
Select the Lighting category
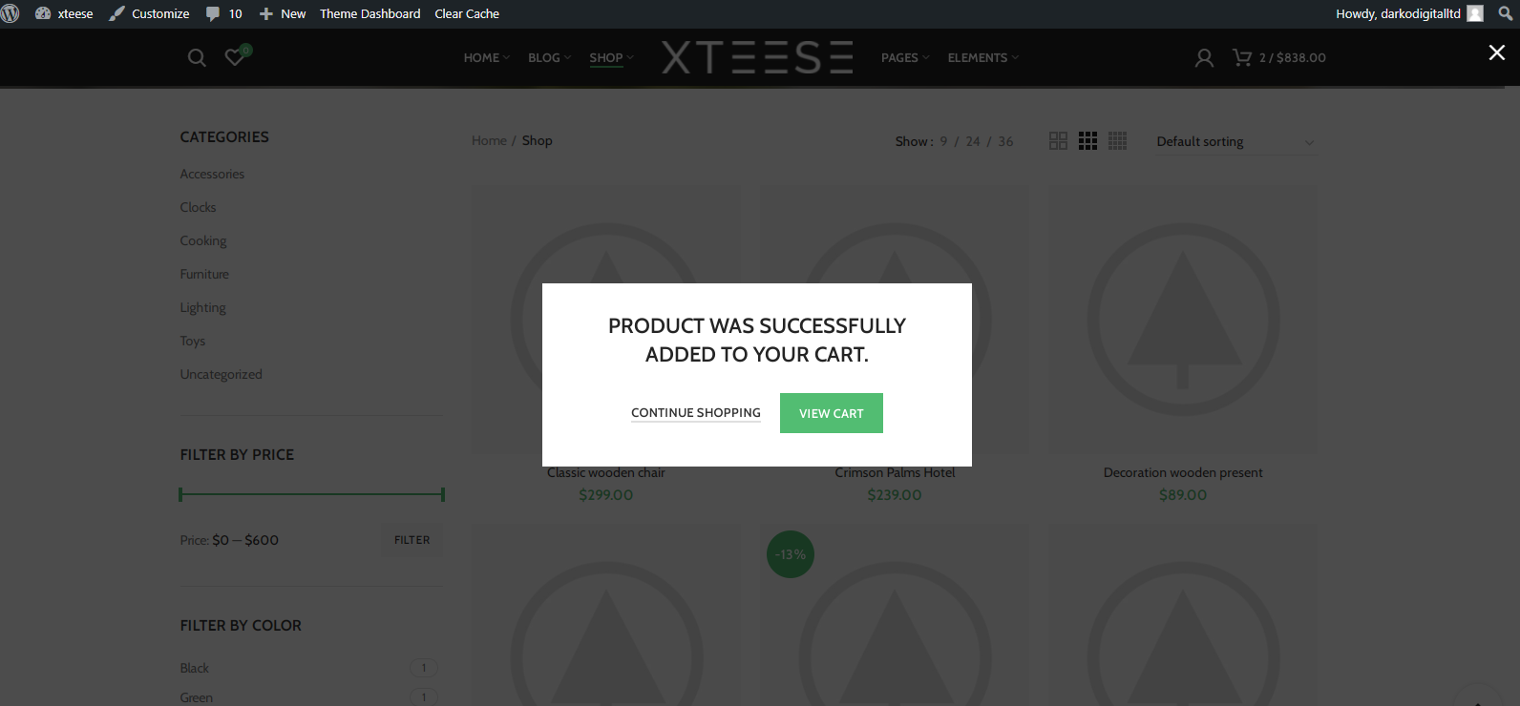tap(202, 307)
